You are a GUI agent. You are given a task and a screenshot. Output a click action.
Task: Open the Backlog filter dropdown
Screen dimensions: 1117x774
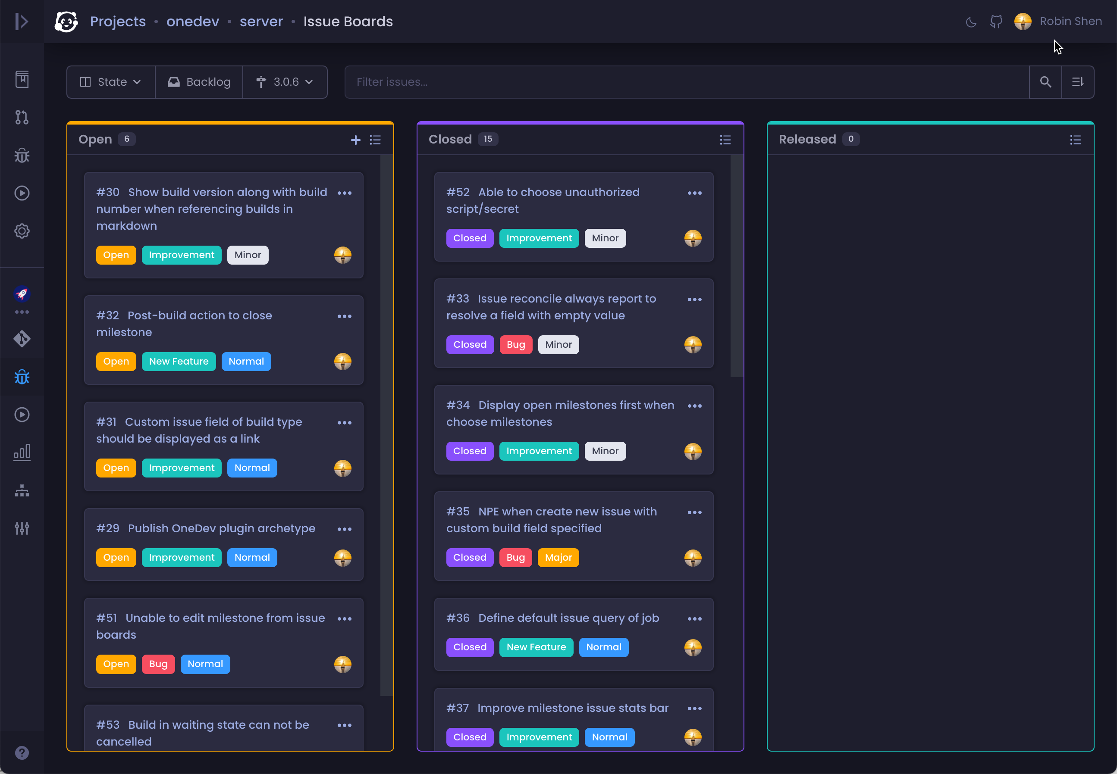click(199, 81)
